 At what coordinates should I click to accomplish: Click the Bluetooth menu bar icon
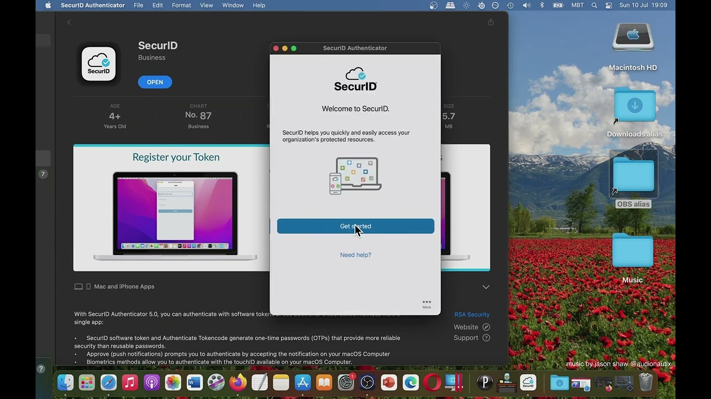pyautogui.click(x=542, y=5)
